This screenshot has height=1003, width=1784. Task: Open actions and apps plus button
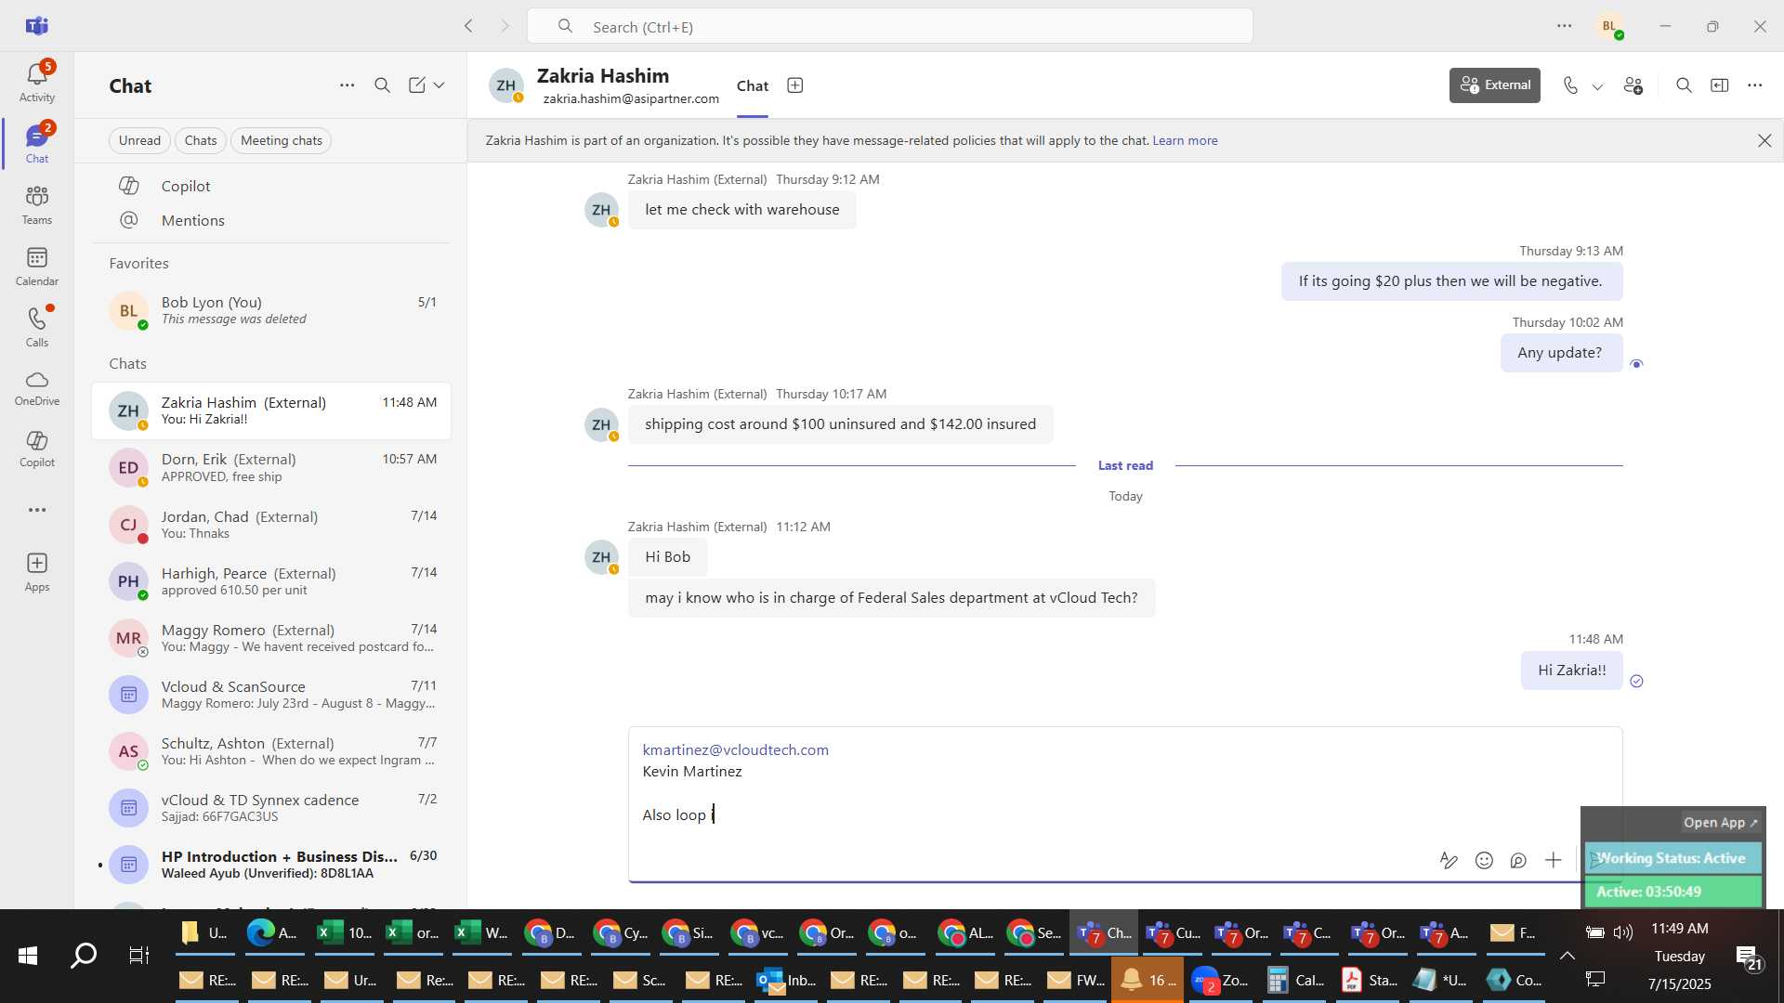click(x=1554, y=860)
